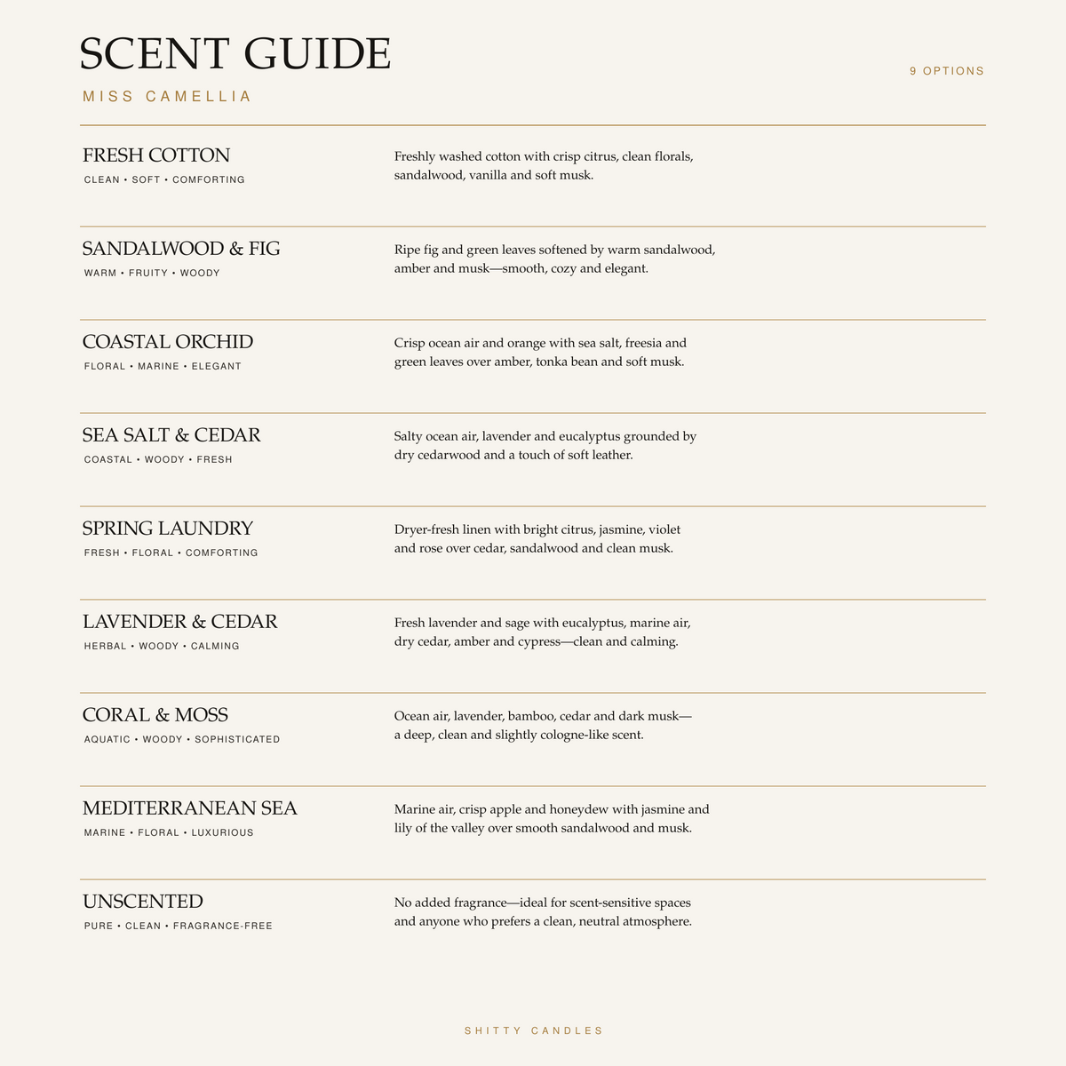Image resolution: width=1066 pixels, height=1066 pixels.
Task: Select the FRESH COTTON heading
Action: (156, 155)
